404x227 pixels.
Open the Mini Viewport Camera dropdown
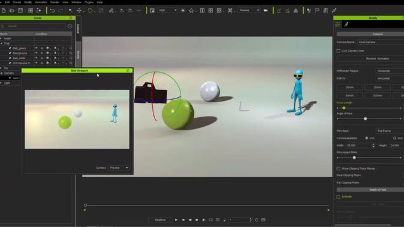(x=119, y=168)
